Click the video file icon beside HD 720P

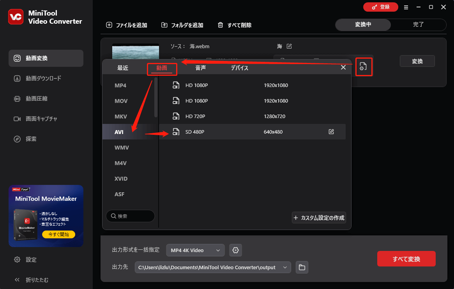176,117
